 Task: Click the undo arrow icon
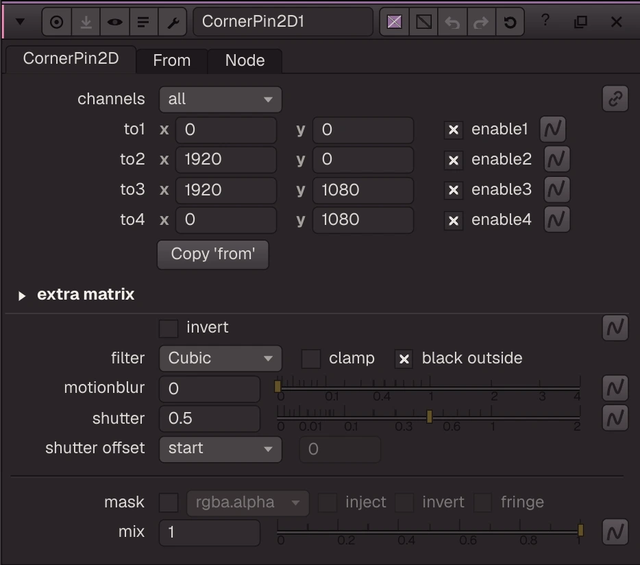452,22
